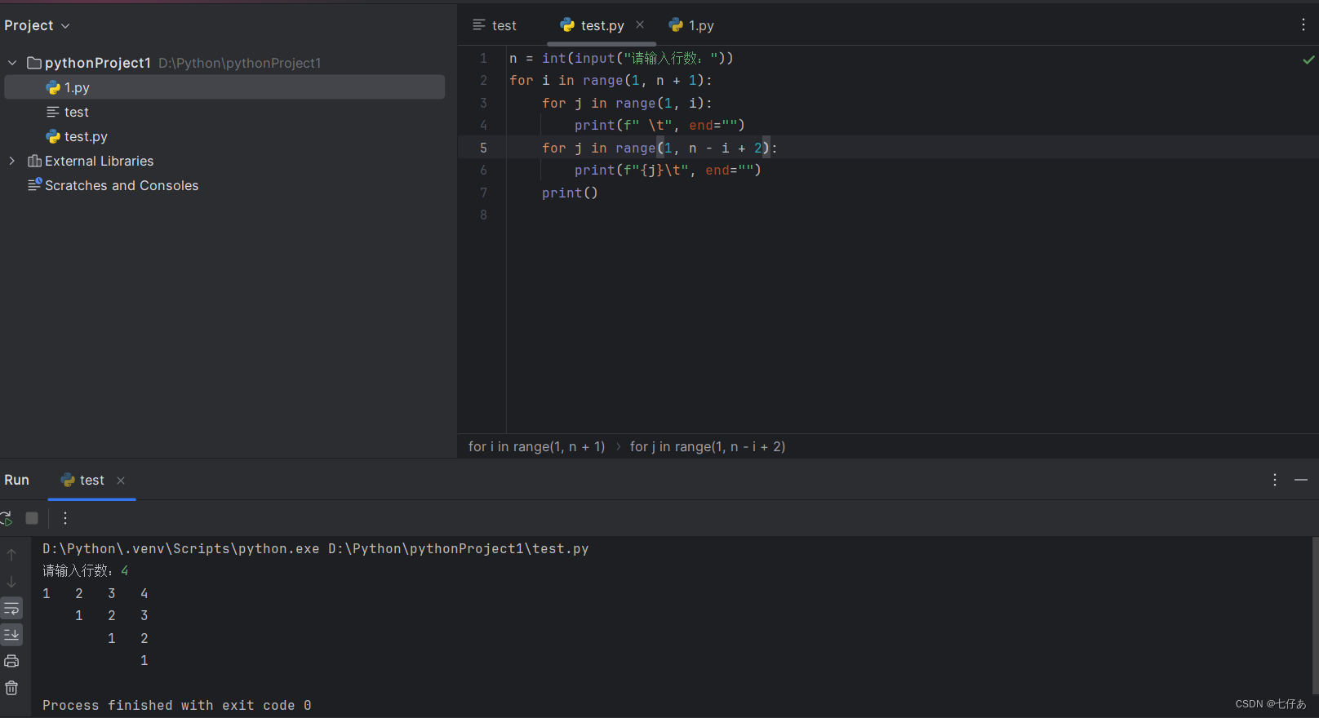This screenshot has width=1319, height=718.
Task: Open more run toolbar actions
Action: (x=65, y=518)
